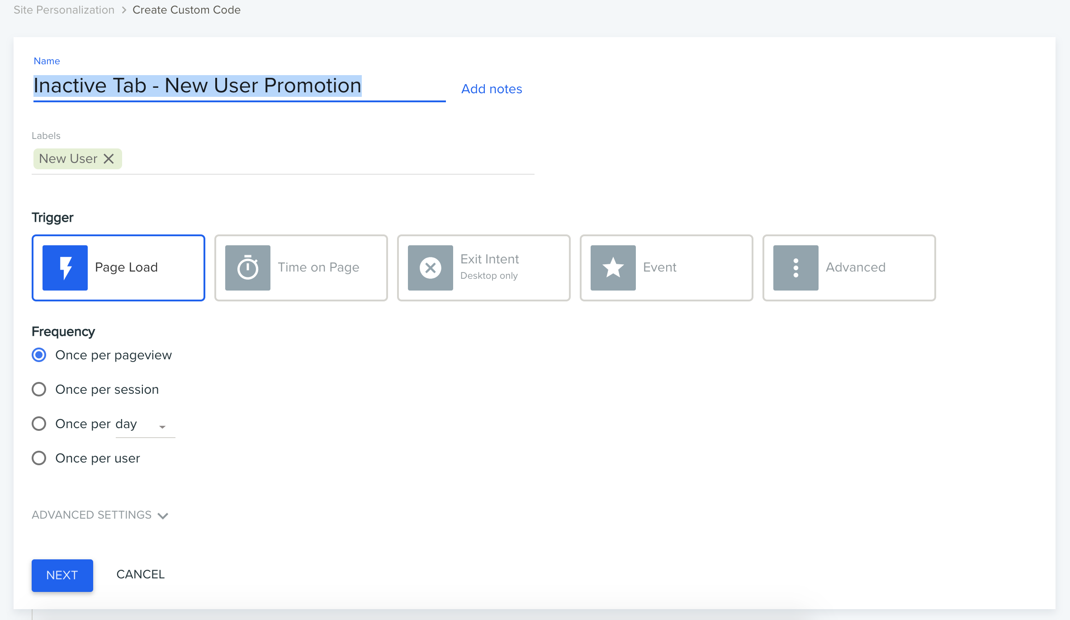Click the Desktop only subtitle text
Viewport: 1070px width, 620px height.
489,276
